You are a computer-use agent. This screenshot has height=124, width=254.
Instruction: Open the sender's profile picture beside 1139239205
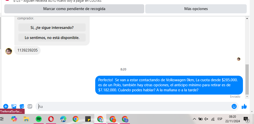click(x=9, y=51)
